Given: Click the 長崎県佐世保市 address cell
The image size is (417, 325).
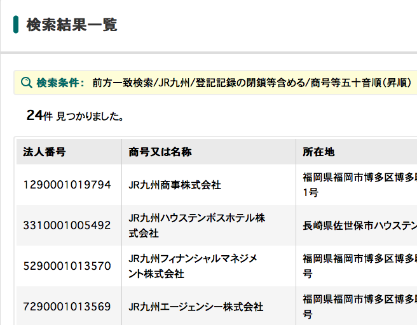Looking at the screenshot, I should 357,225.
